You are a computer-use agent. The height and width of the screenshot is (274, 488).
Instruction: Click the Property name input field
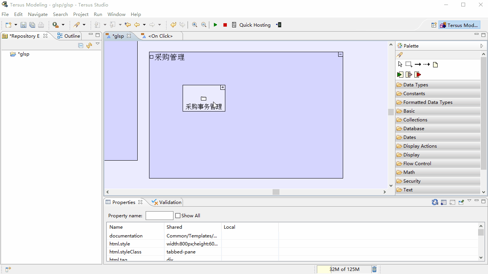point(159,215)
